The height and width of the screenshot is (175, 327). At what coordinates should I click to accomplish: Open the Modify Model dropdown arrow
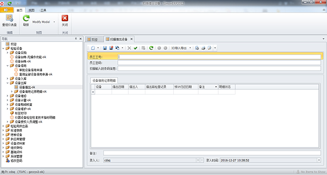coord(54,22)
